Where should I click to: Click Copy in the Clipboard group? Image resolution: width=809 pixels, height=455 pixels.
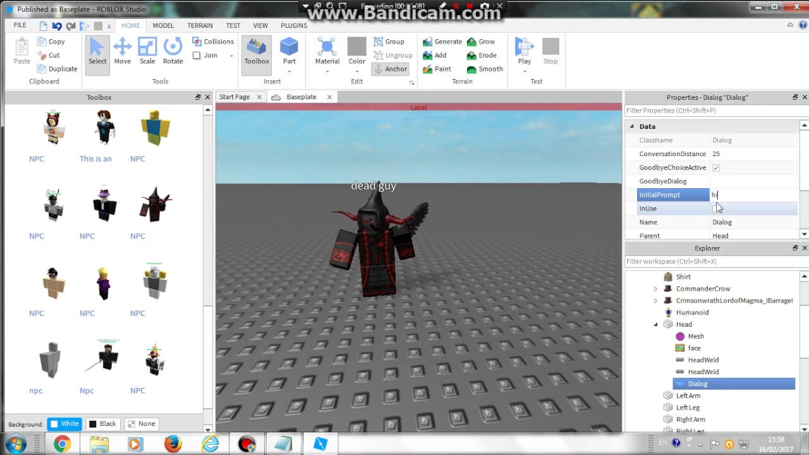pyautogui.click(x=51, y=42)
